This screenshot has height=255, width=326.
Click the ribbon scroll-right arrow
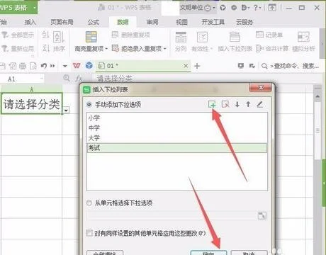click(322, 43)
